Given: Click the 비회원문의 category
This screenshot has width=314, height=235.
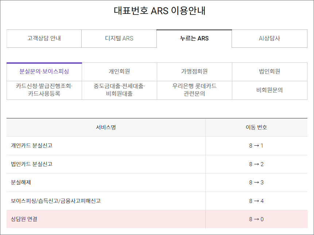Looking at the screenshot, I should [270, 90].
